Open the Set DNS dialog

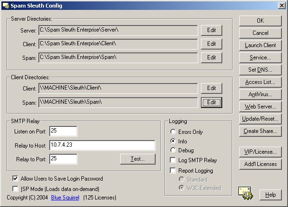tap(260, 70)
